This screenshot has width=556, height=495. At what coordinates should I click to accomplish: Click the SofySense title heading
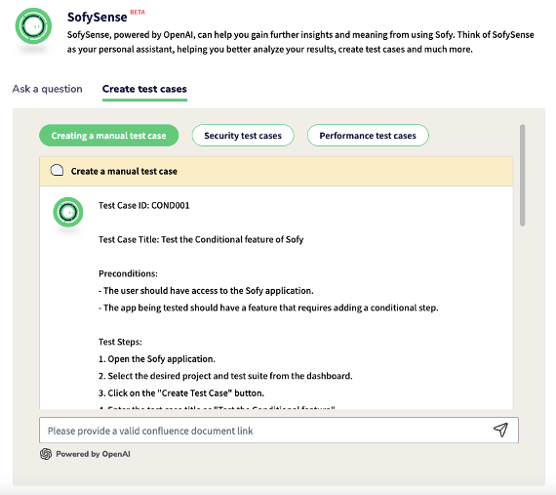tap(98, 17)
